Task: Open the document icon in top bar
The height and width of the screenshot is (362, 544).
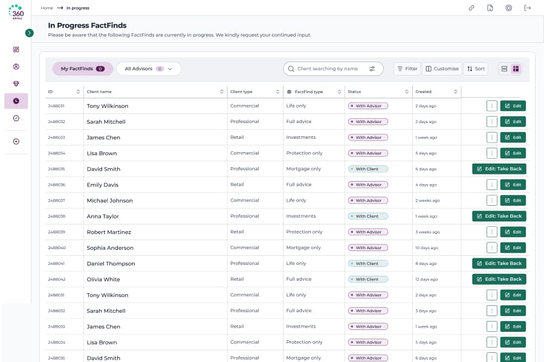Action: [490, 8]
